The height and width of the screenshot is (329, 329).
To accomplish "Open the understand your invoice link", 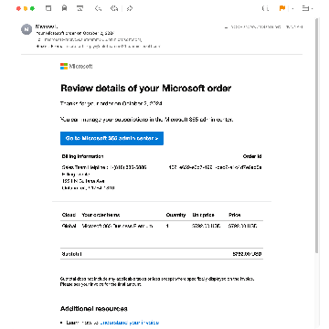I will 130,323.
